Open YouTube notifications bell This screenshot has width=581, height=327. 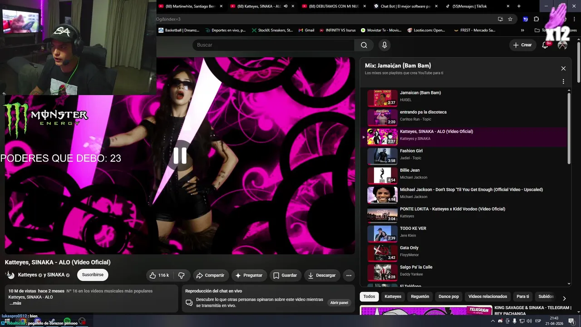coord(545,45)
